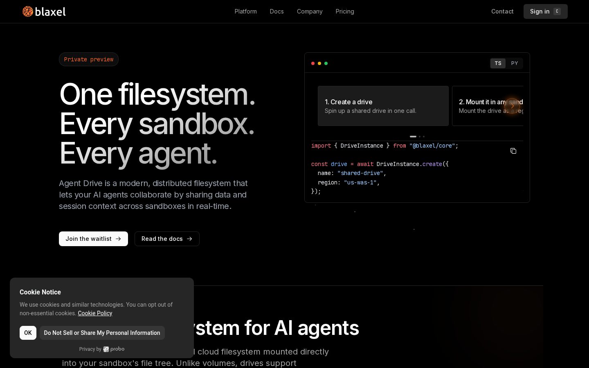The image size is (589, 368).
Task: Click the Read the docs button
Action: pyautogui.click(x=167, y=239)
